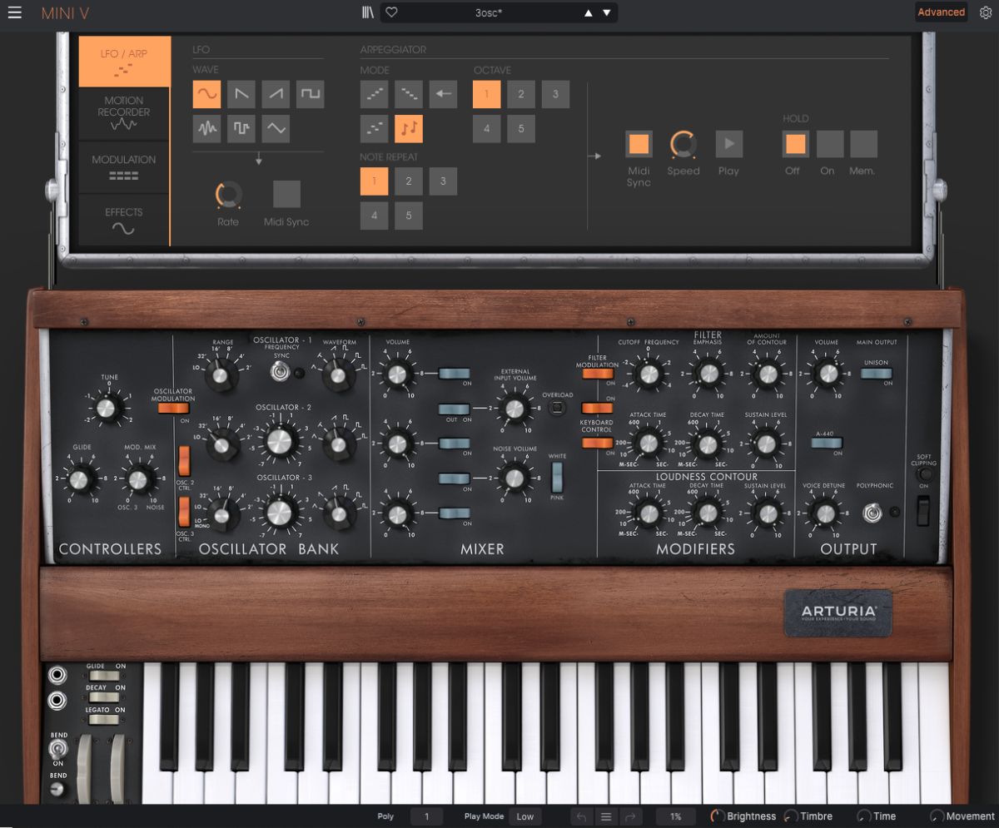Choose the random-steps arpeggiator mode
Viewport: 999px width, 828px height.
(x=375, y=129)
